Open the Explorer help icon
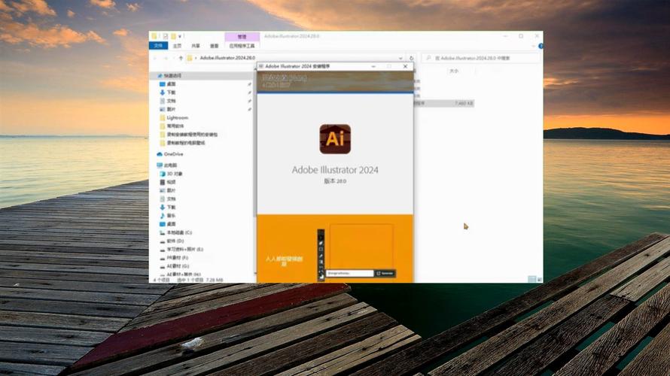This screenshot has width=670, height=376. 541,46
